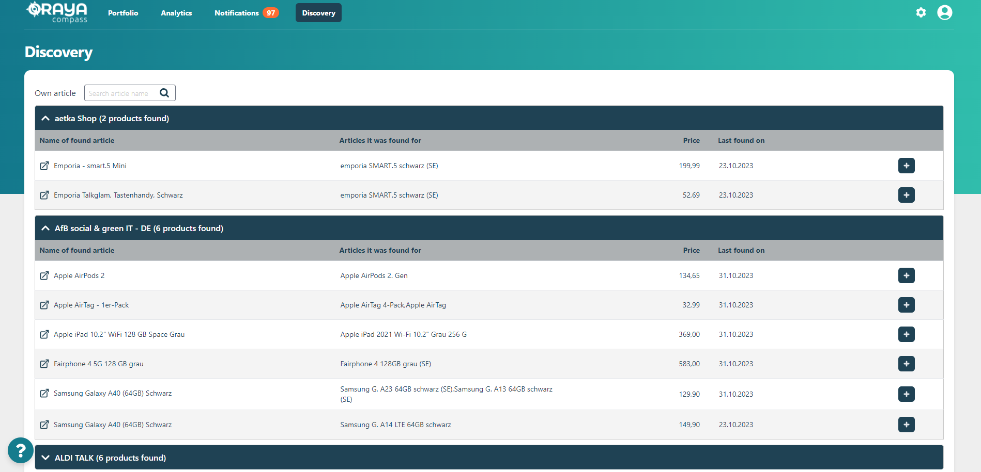Open the user profile icon
981x472 pixels.
pos(945,12)
